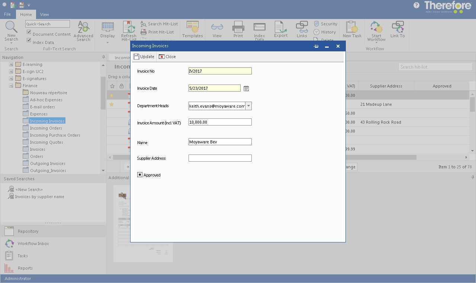Switch to the View ribbon tab
Viewport: 476px width, 283px height.
click(x=44, y=15)
